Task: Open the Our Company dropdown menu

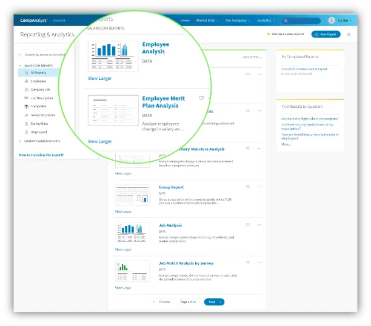Action: pyautogui.click(x=238, y=20)
